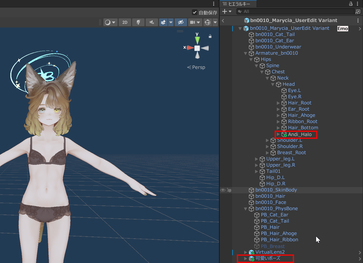Select Eye.L bone
This screenshot has height=263, width=363.
tap(294, 90)
